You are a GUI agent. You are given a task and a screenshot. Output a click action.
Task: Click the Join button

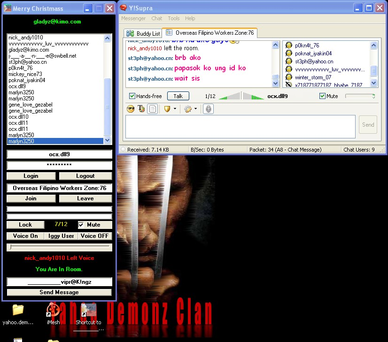31,198
